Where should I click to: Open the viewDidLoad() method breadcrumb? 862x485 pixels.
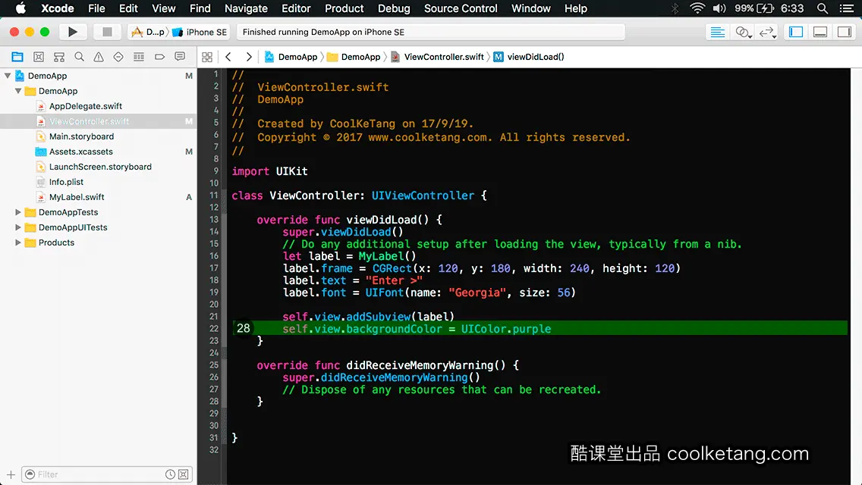[x=529, y=57]
